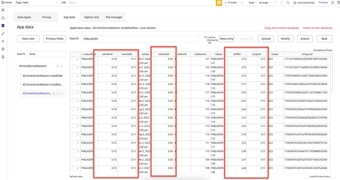Open the search magnifier in top bar

tap(288, 2)
